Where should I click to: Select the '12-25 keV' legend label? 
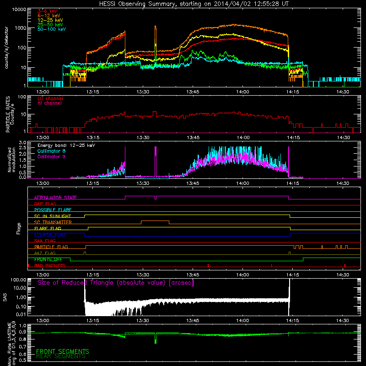(x=50, y=20)
